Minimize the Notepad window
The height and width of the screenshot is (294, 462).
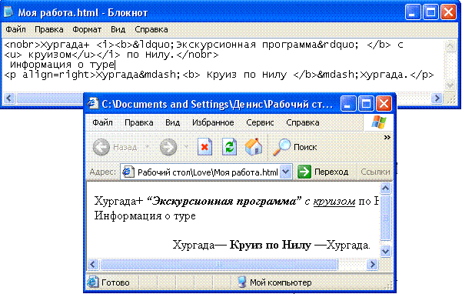coord(413,12)
